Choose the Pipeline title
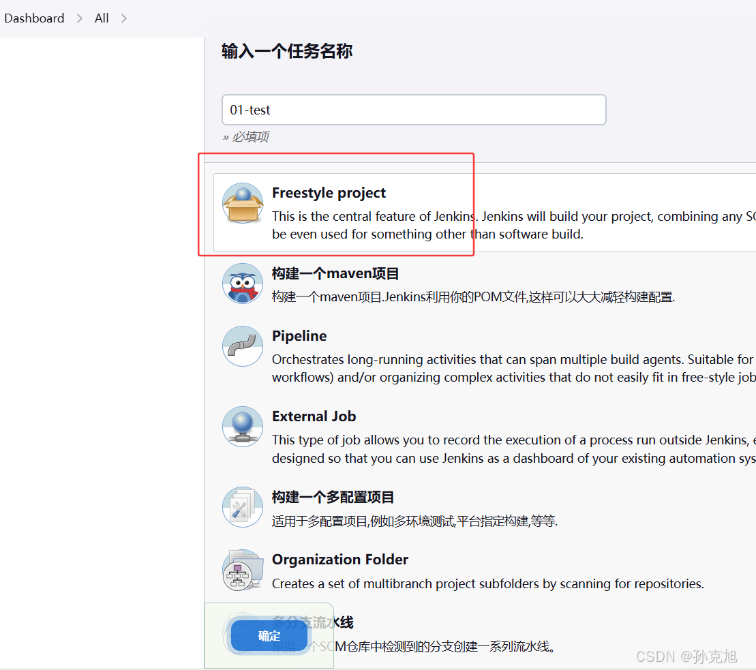This screenshot has width=756, height=670. tap(299, 336)
